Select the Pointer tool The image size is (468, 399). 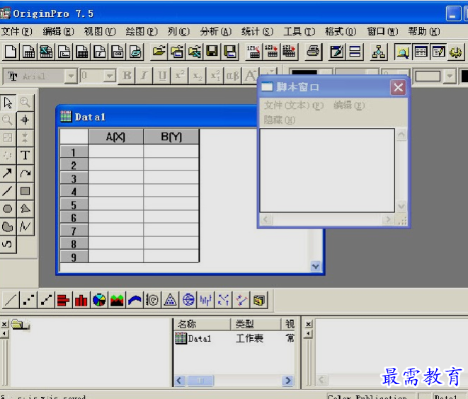[8, 103]
